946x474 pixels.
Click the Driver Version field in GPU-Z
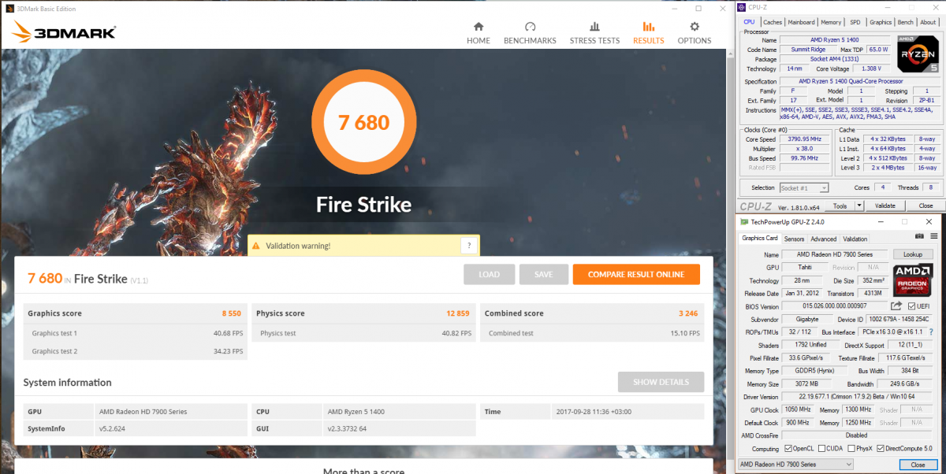click(x=858, y=397)
